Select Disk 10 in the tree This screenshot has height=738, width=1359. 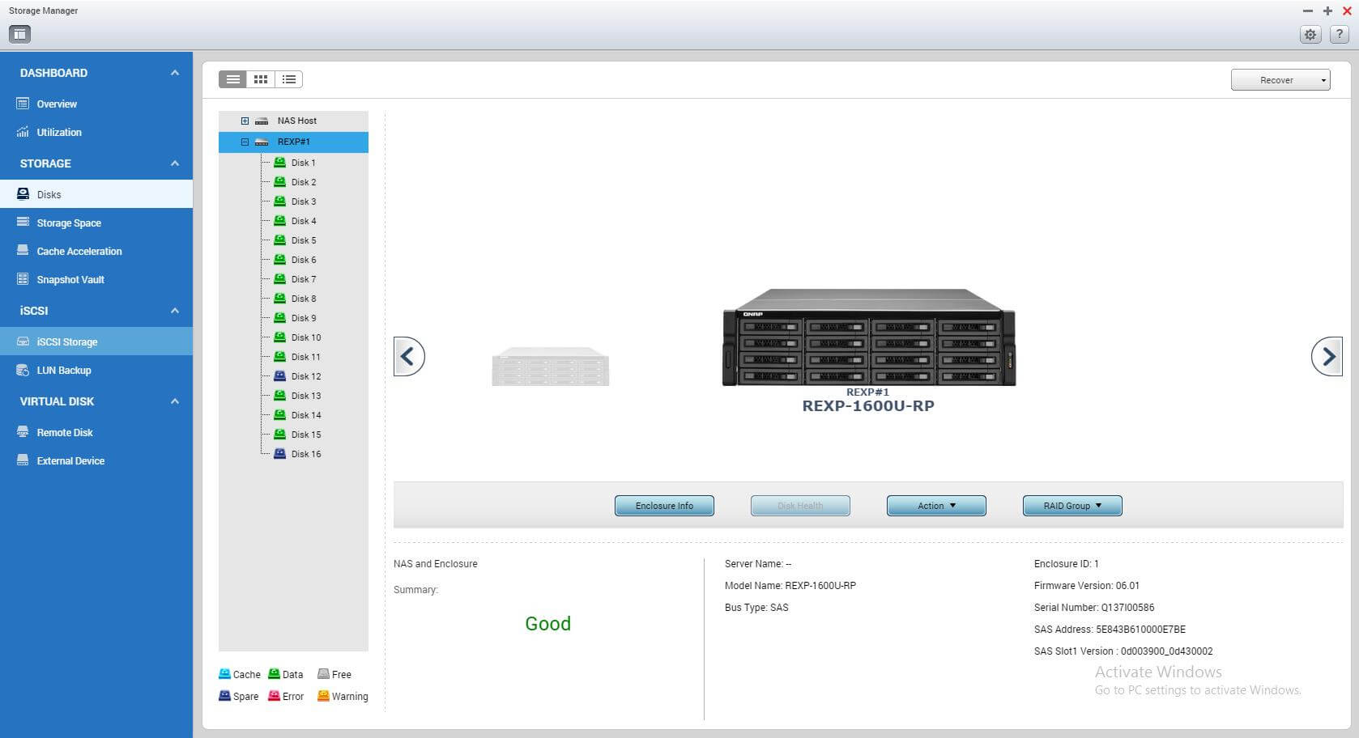click(x=306, y=337)
